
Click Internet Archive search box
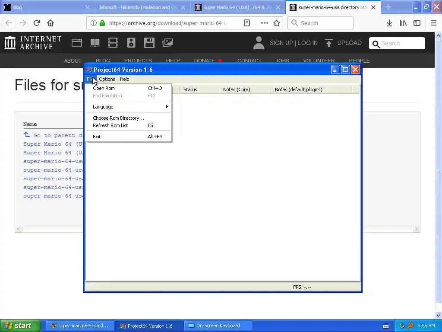point(397,43)
